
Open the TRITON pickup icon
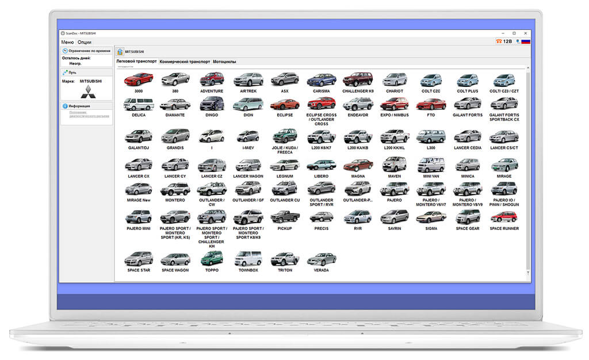pos(285,258)
